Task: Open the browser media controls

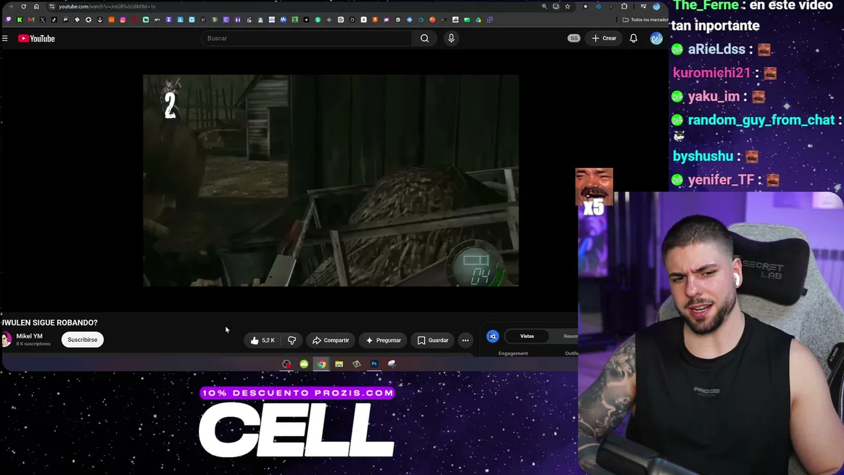Action: tap(643, 7)
